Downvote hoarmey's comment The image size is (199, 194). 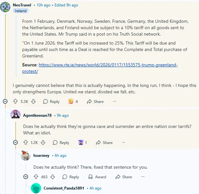coord(53,177)
